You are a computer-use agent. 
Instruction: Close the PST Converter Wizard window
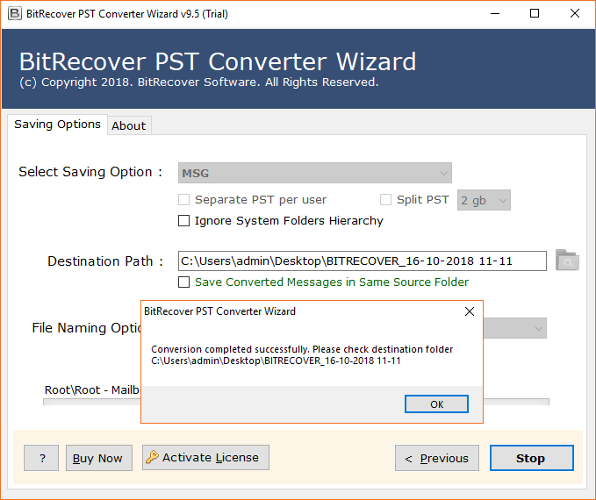click(x=575, y=14)
